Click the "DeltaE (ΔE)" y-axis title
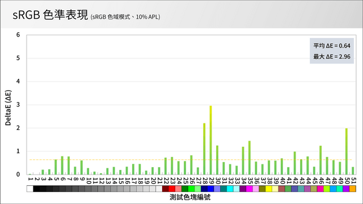Viewport: 363px width, 204px height. (8, 108)
